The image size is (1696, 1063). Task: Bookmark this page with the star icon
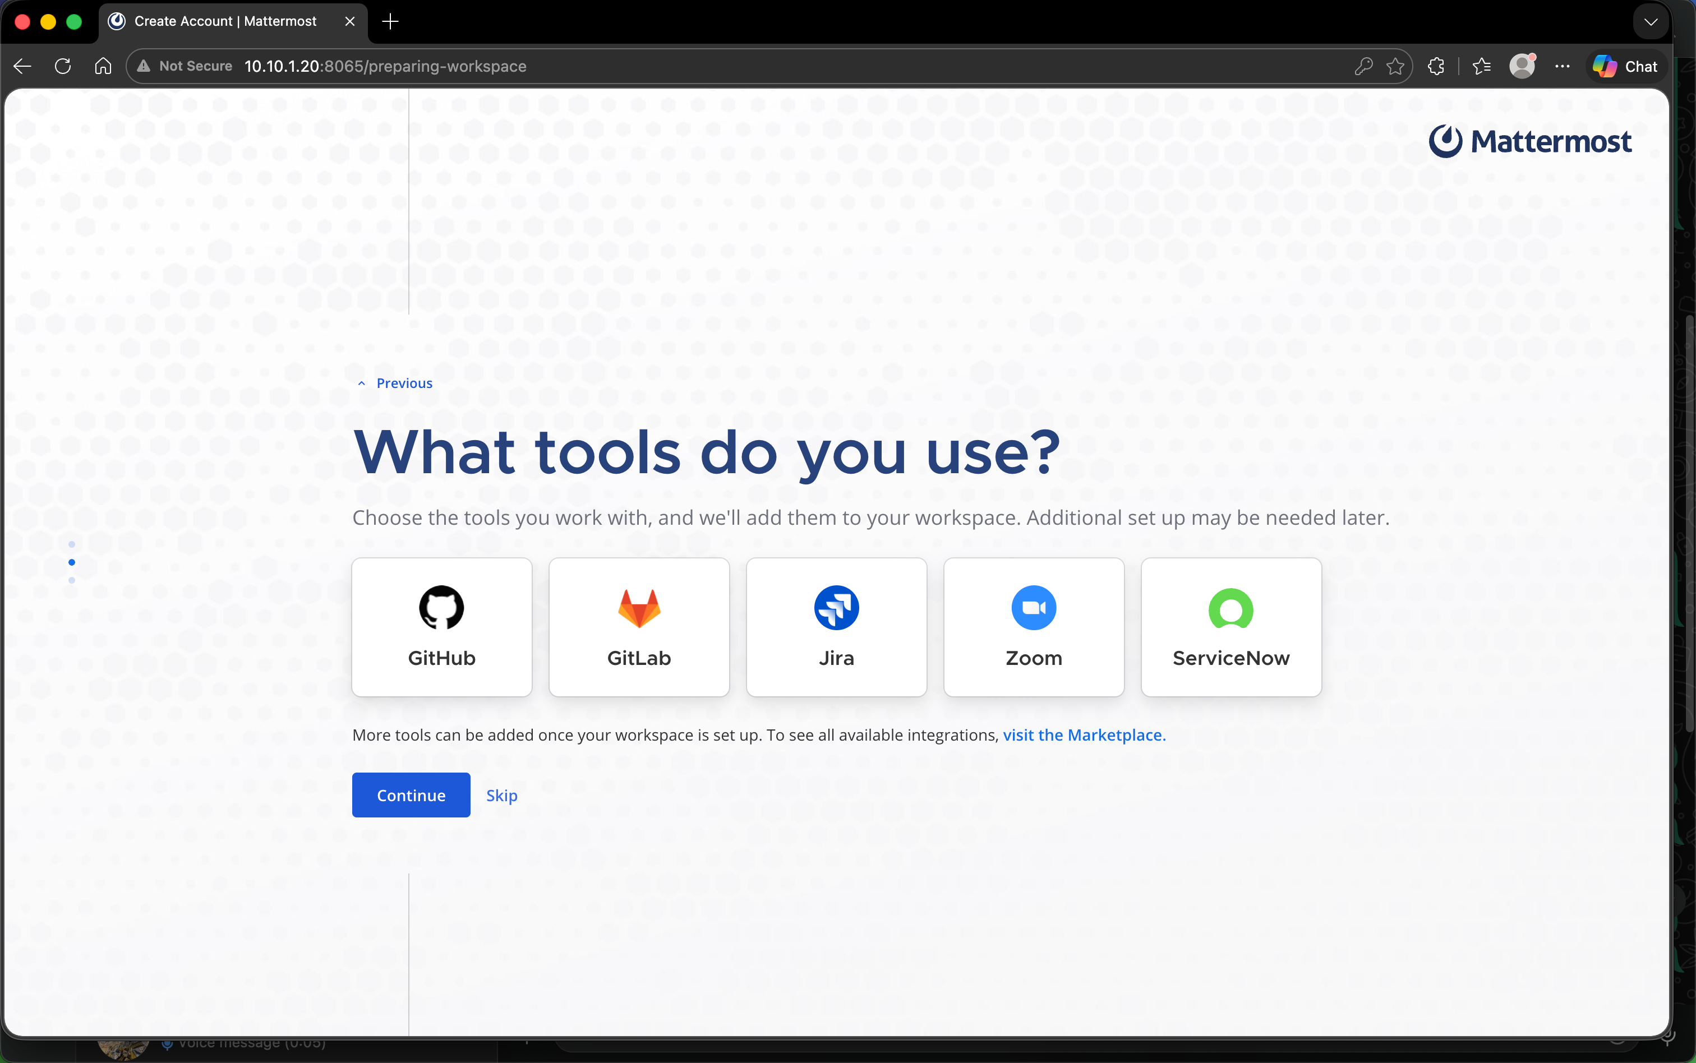[x=1396, y=66]
